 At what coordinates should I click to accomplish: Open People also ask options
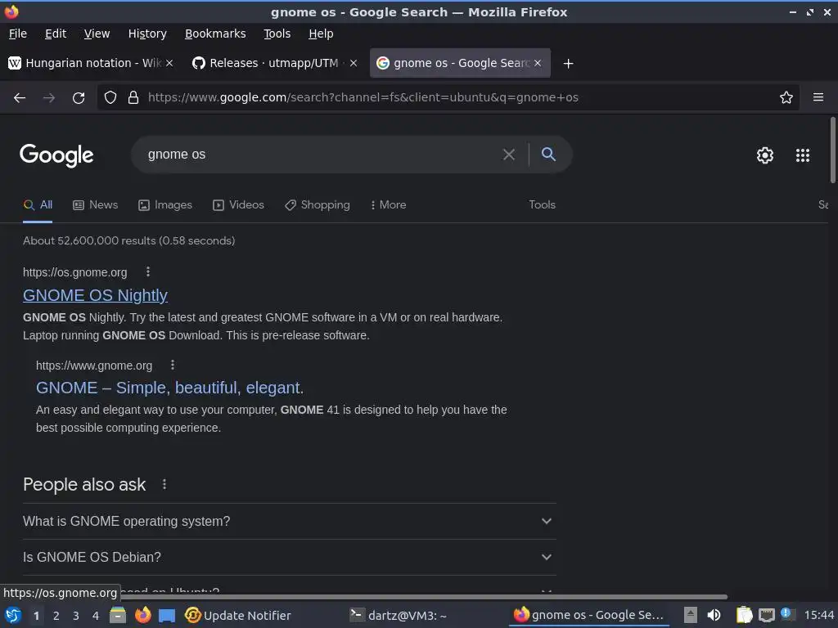tap(164, 484)
